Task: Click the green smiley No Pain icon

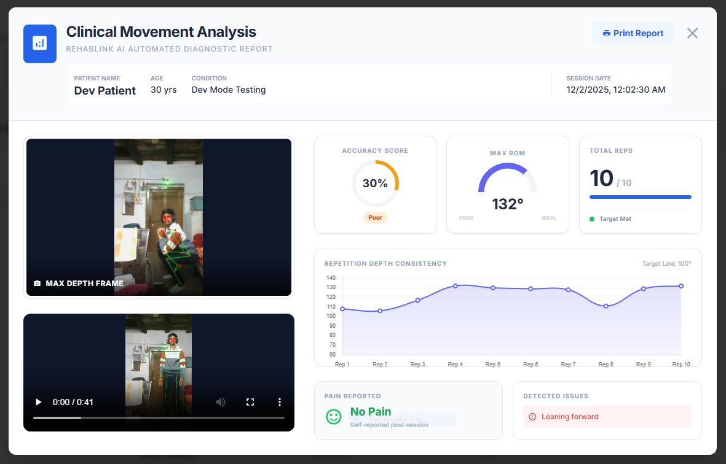Action: pos(333,417)
